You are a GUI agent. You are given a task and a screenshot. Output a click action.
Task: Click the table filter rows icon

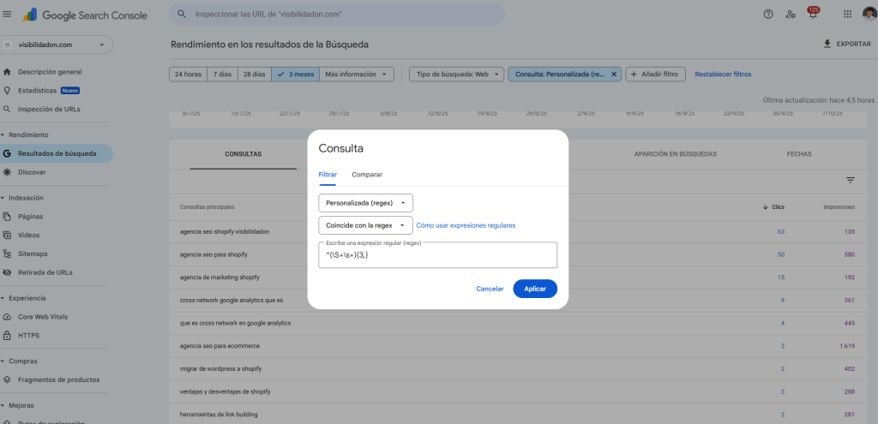(851, 180)
